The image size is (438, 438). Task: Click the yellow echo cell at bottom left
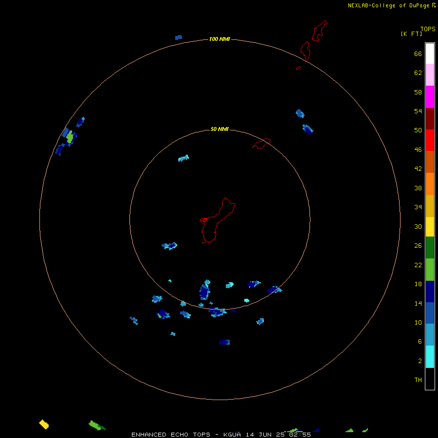coord(44,424)
